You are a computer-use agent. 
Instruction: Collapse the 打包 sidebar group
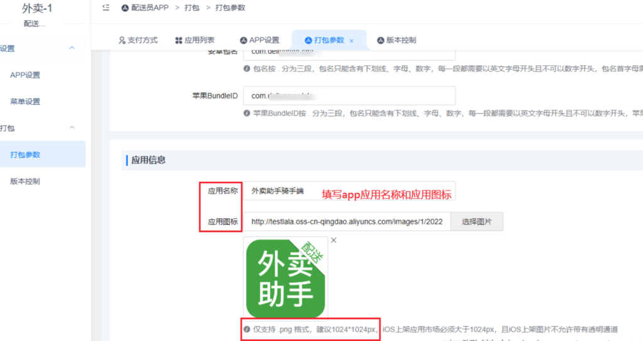tap(72, 128)
